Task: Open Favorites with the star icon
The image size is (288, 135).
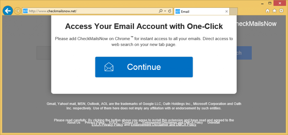Action: pos(274,11)
